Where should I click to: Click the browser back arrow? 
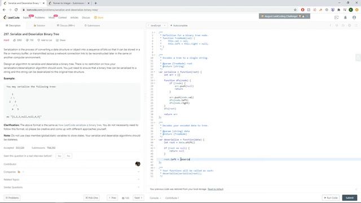pyautogui.click(x=4, y=10)
